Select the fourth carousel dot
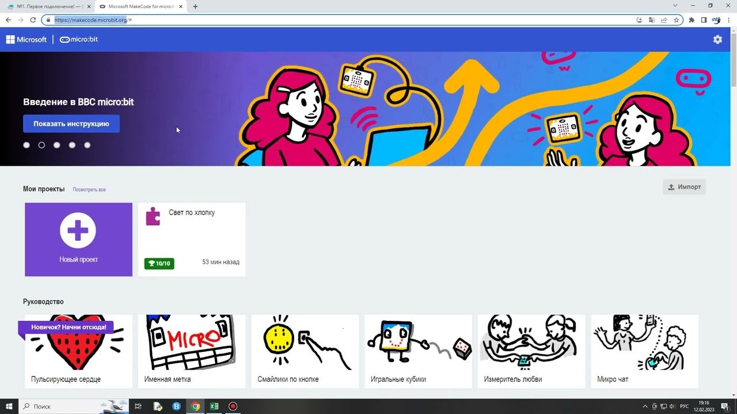This screenshot has width=737, height=414. point(72,145)
